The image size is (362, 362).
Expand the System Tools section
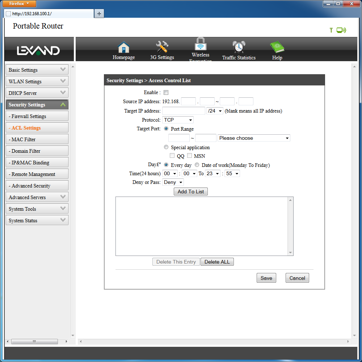tap(37, 209)
